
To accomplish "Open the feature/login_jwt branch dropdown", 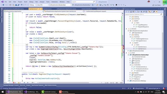I will [153, 88].
